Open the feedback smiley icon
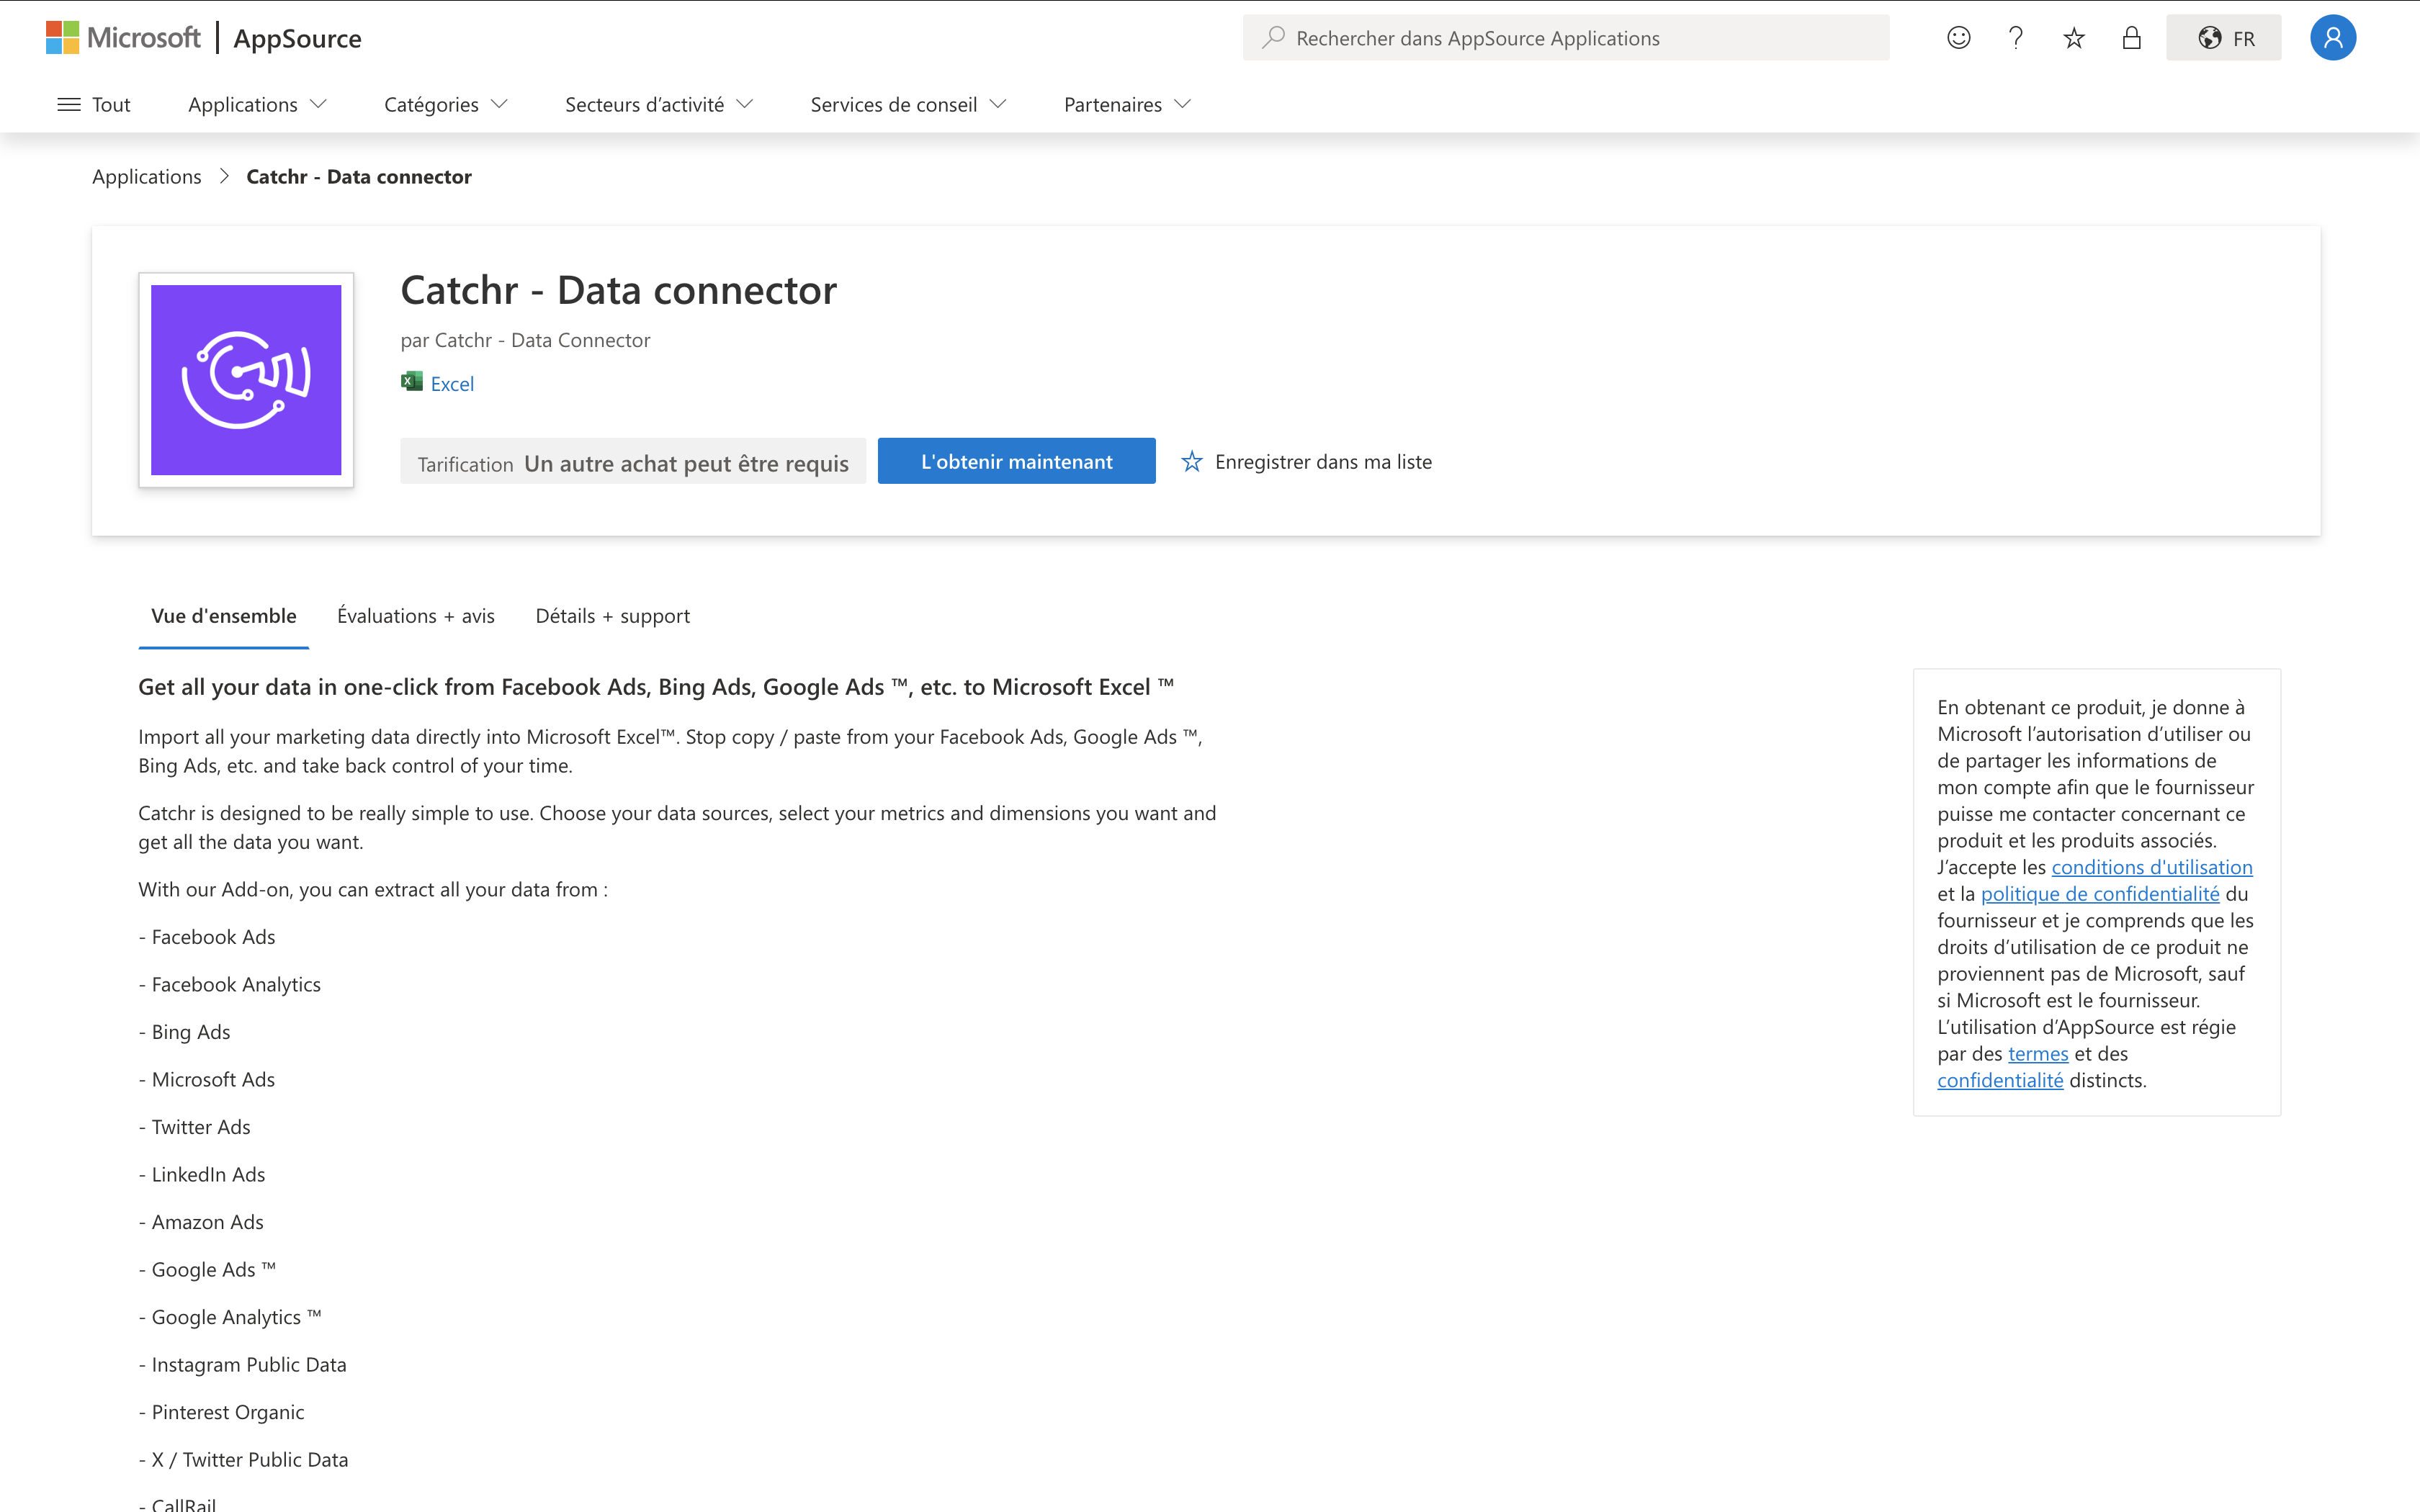This screenshot has height=1512, width=2420. point(1958,38)
